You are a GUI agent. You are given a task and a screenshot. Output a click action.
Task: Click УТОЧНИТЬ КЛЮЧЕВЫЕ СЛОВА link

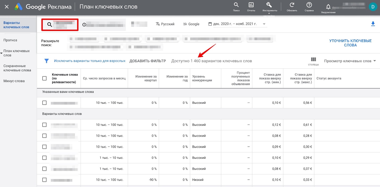tap(350, 43)
